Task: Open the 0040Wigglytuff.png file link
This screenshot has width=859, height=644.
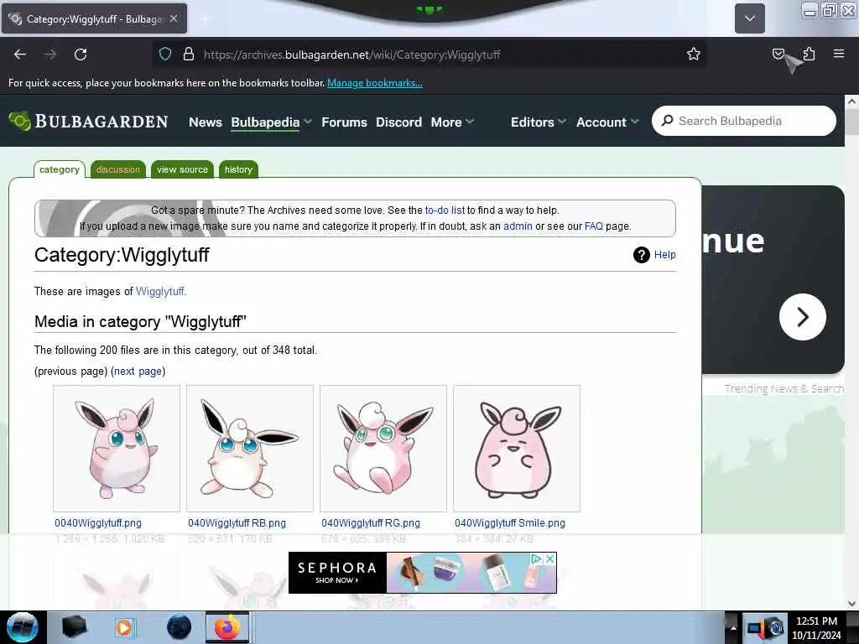Action: coord(98,523)
